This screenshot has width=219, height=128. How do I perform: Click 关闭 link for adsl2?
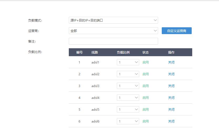[171, 74]
